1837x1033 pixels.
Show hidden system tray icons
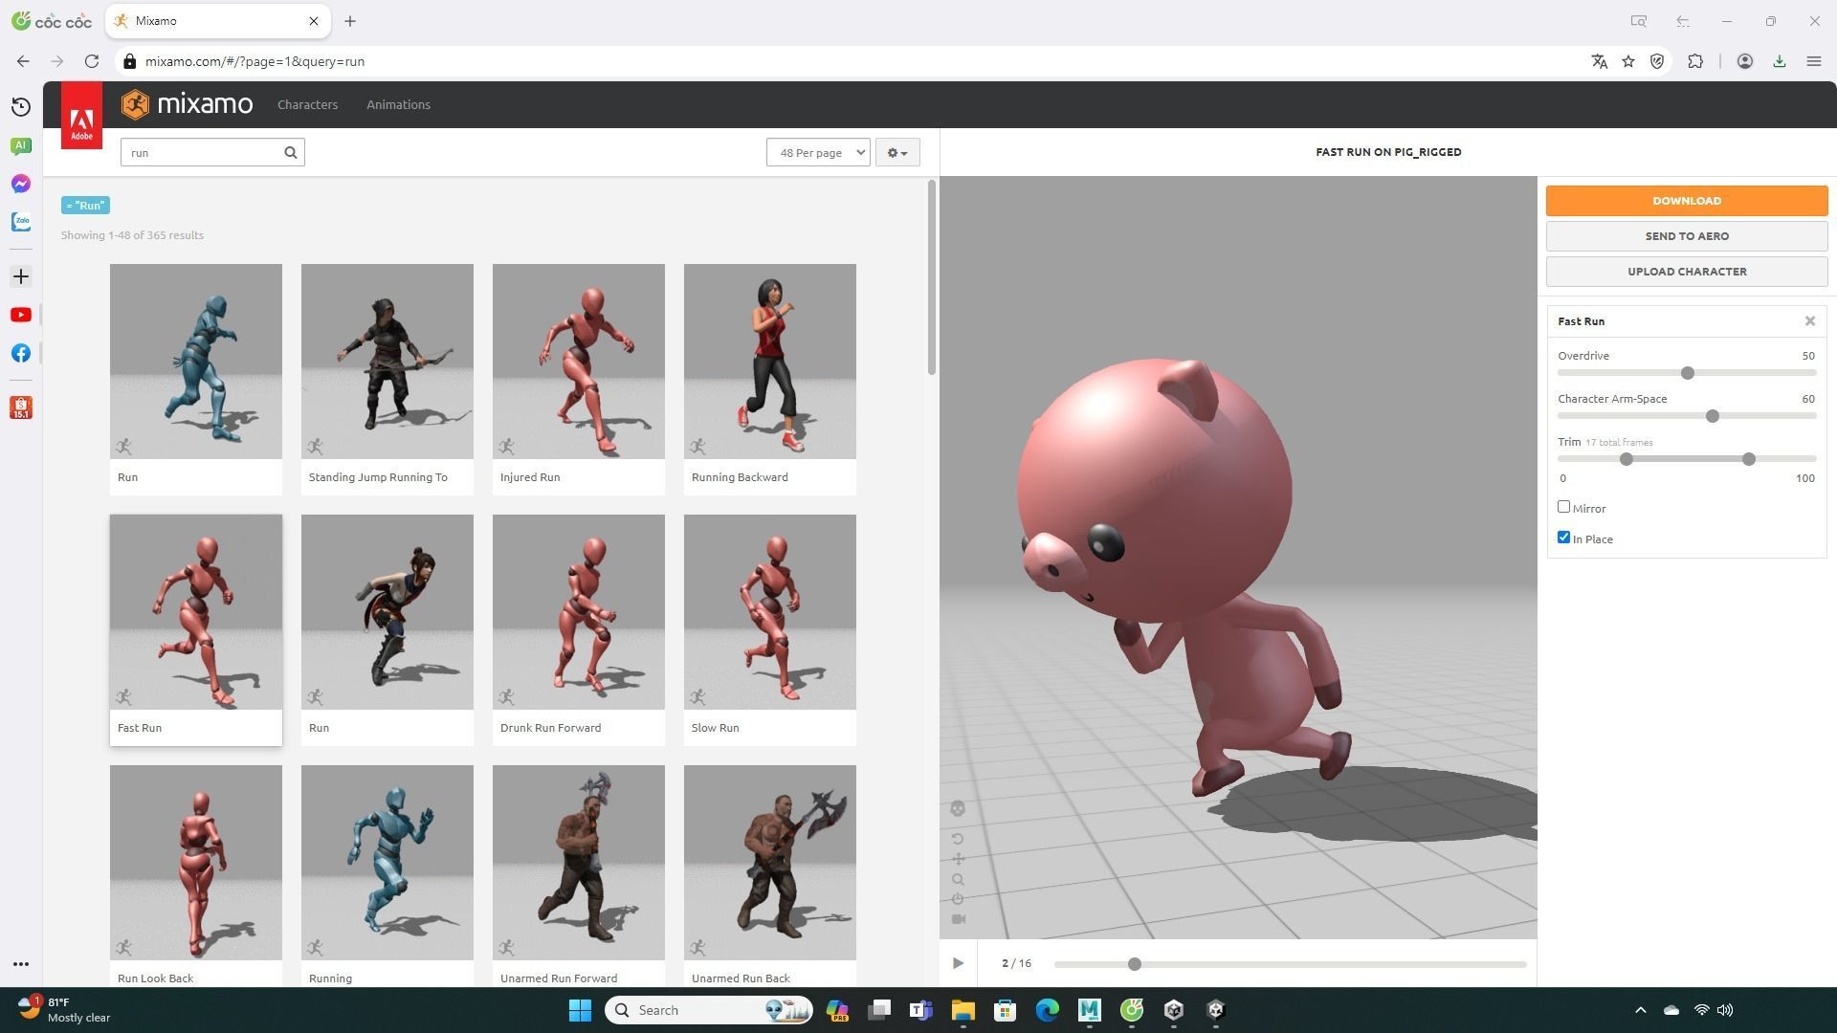pyautogui.click(x=1640, y=1010)
